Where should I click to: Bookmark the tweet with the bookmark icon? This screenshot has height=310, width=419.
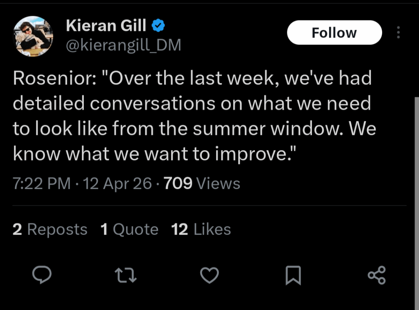click(x=293, y=275)
